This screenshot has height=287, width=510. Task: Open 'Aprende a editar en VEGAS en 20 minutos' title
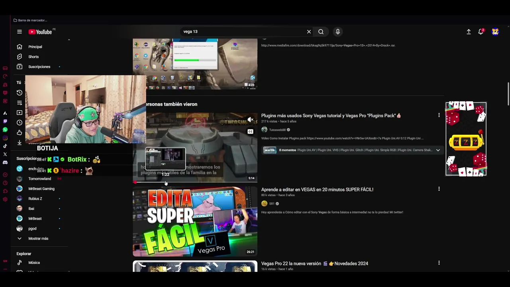[x=317, y=190]
